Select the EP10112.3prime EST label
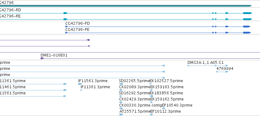Image resolution: width=260 pixels, height=116 pixels. pyautogui.click(x=166, y=111)
